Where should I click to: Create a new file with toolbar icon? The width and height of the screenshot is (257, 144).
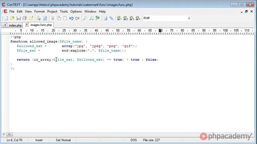click(6, 18)
